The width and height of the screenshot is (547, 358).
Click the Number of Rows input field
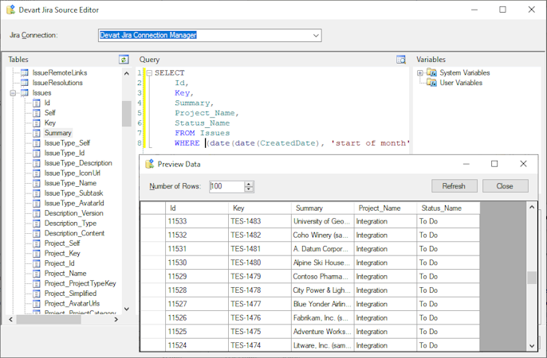(x=226, y=186)
